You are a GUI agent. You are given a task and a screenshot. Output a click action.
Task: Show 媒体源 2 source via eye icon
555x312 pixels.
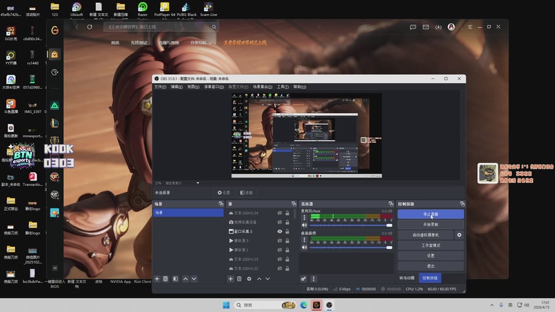(280, 250)
